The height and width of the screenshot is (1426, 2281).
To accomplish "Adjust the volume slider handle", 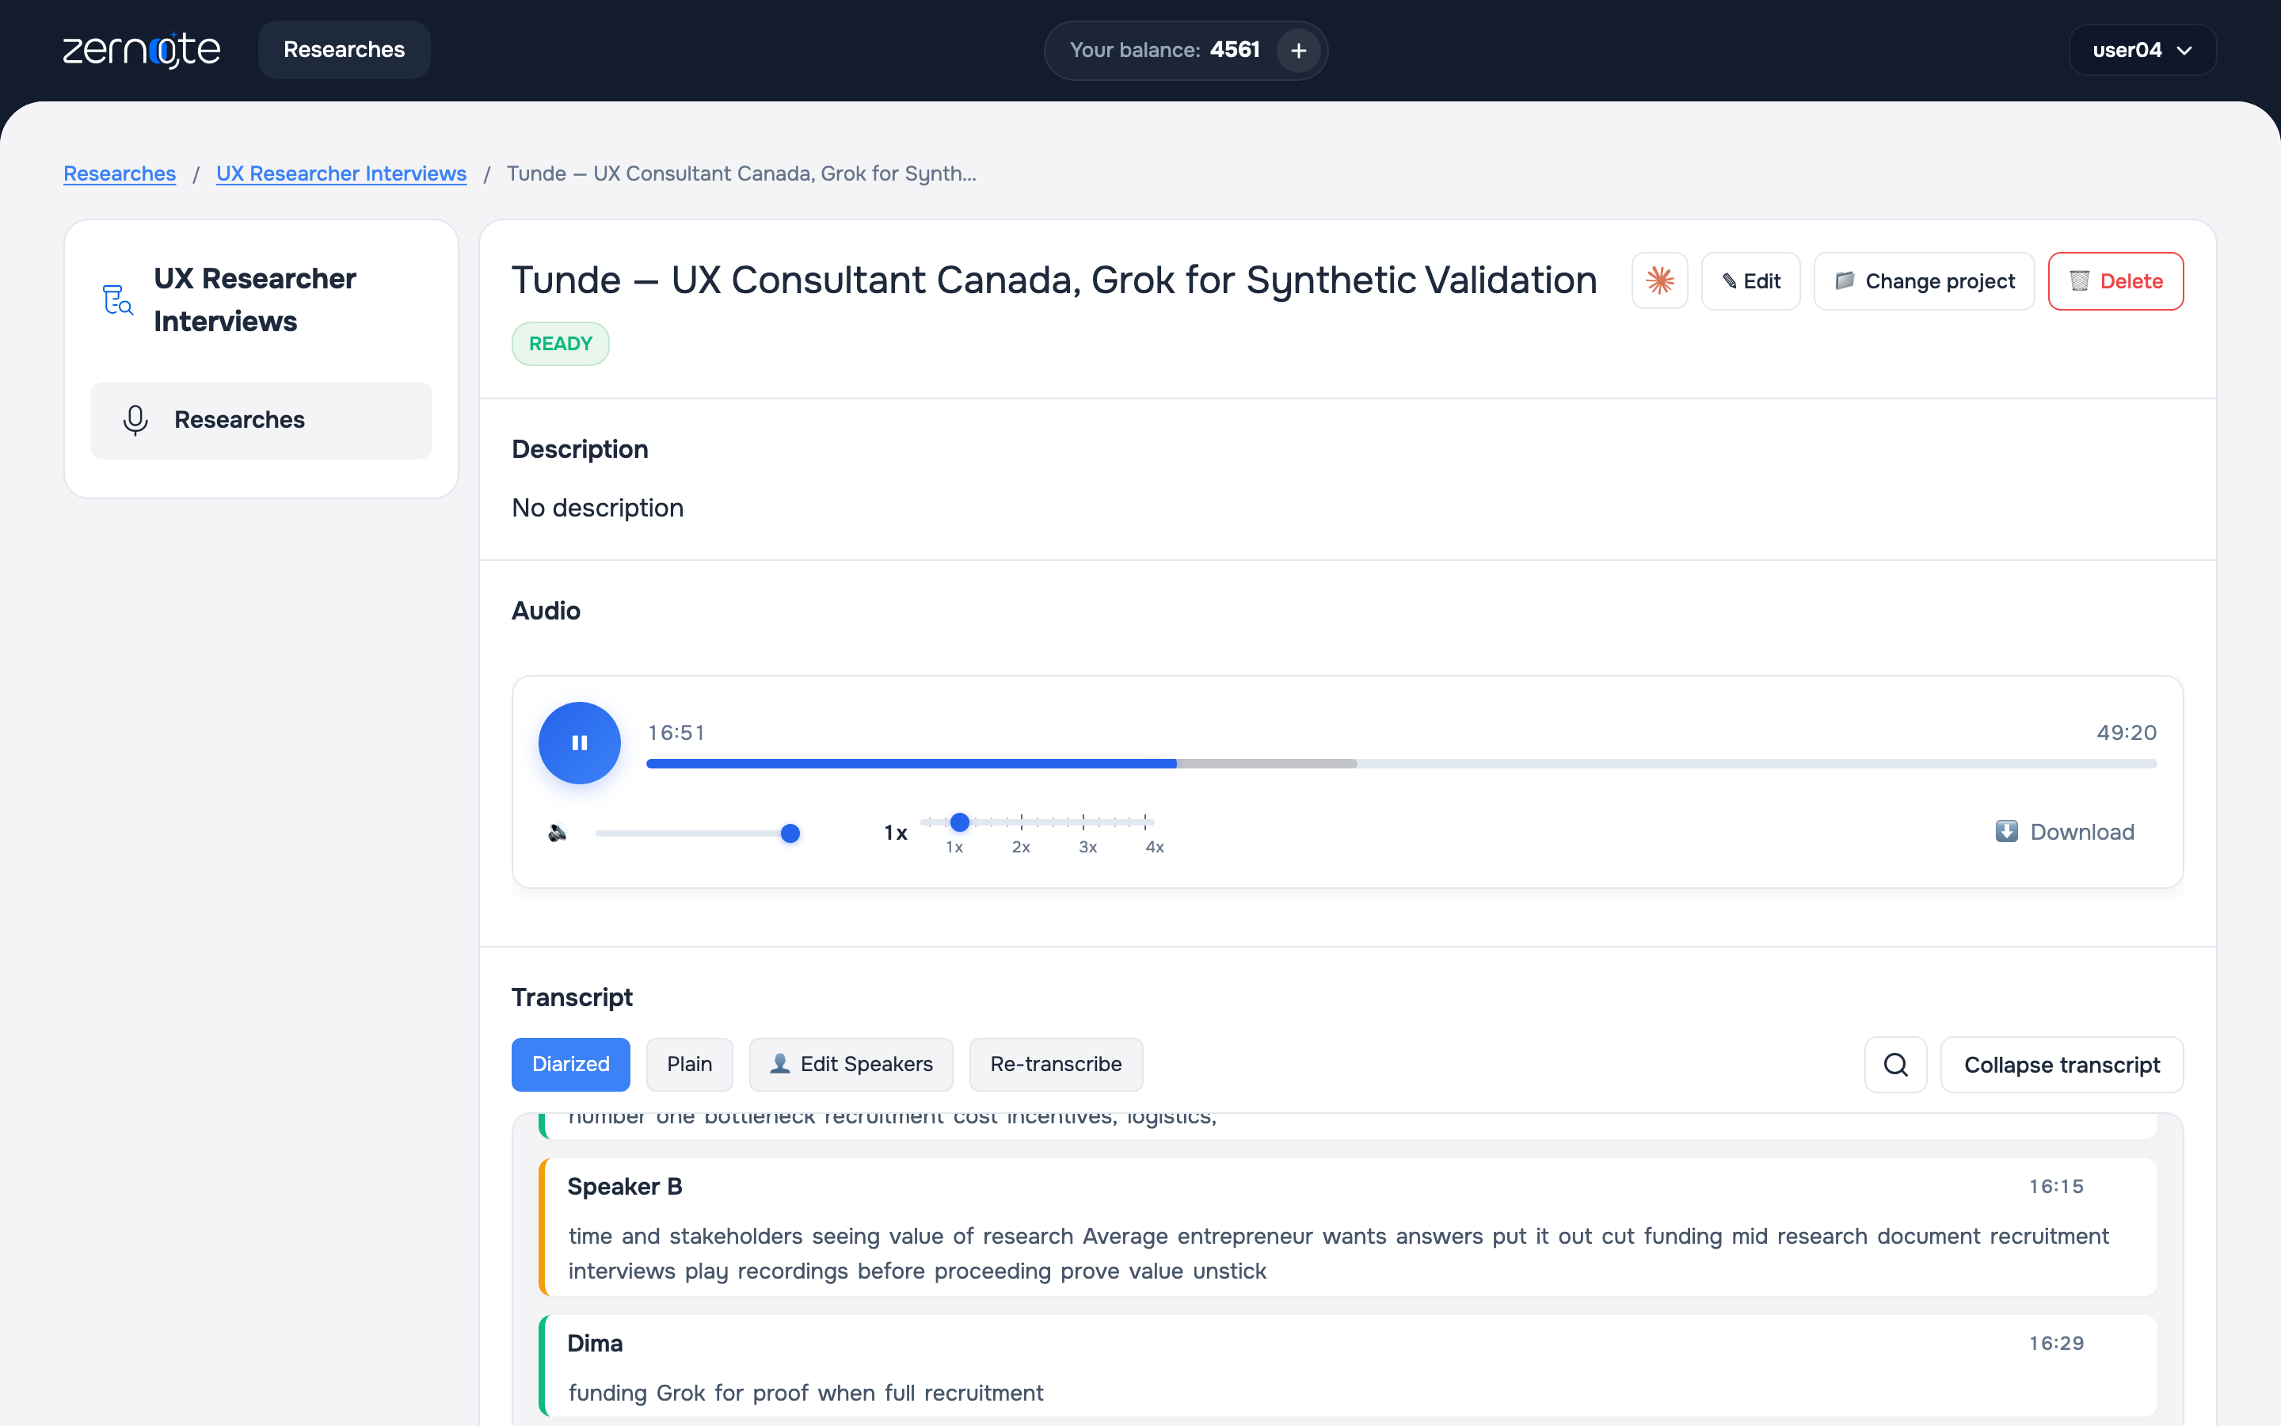I will (790, 833).
